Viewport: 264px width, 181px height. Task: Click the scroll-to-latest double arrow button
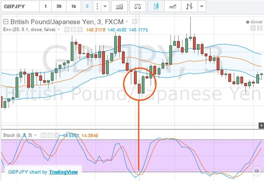pyautogui.click(x=257, y=171)
